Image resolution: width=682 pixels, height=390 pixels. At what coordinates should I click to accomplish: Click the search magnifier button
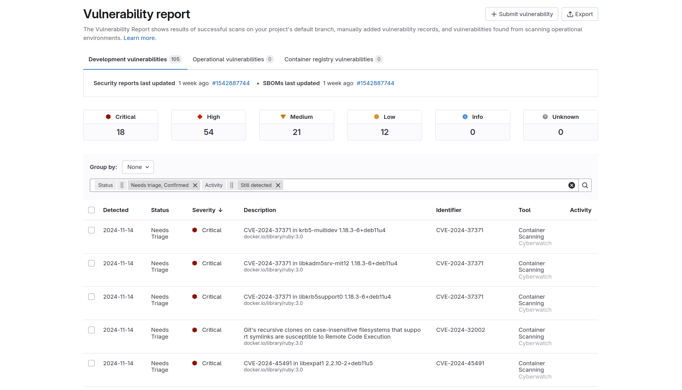pyautogui.click(x=585, y=185)
